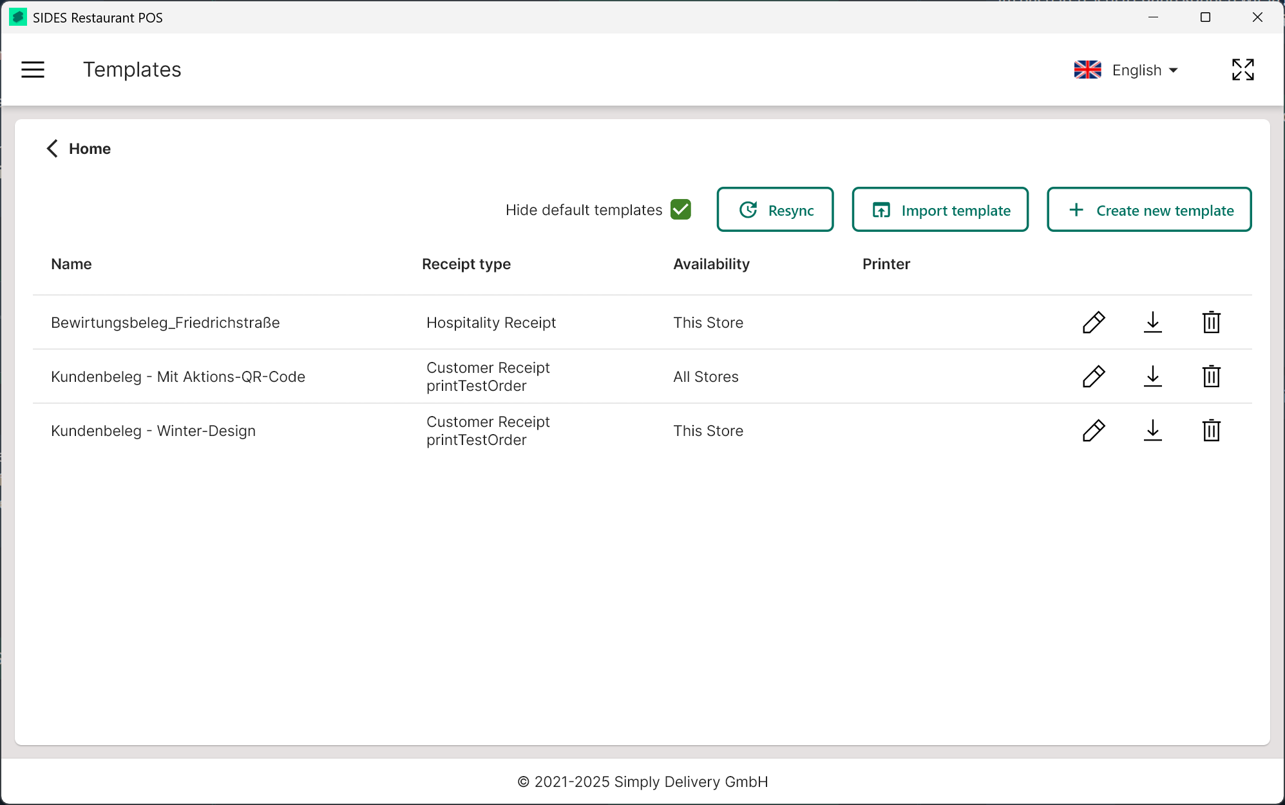Download the Mit Aktions-QR-Code template

click(x=1152, y=376)
